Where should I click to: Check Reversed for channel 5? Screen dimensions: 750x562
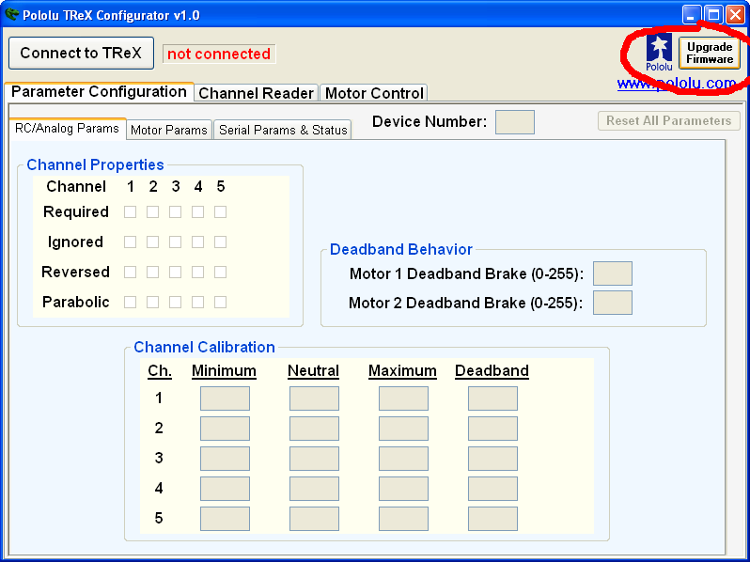pos(221,273)
